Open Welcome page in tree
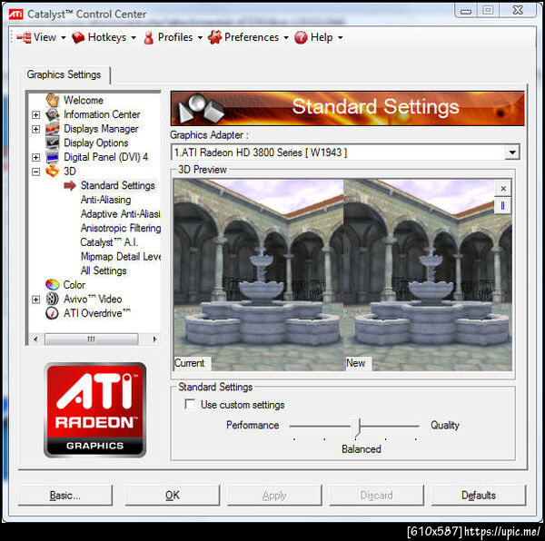Screen dimensions: 545x541 pyautogui.click(x=84, y=101)
